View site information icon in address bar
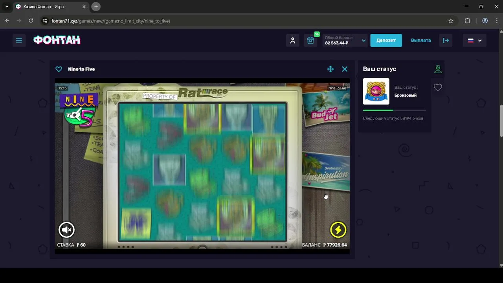The image size is (503, 283). coord(45,21)
